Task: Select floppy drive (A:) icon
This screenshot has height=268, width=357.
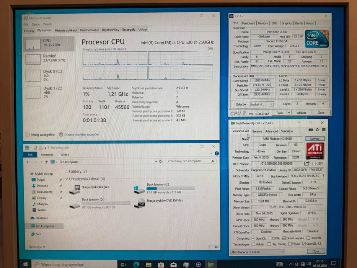Action: pyautogui.click(x=75, y=190)
